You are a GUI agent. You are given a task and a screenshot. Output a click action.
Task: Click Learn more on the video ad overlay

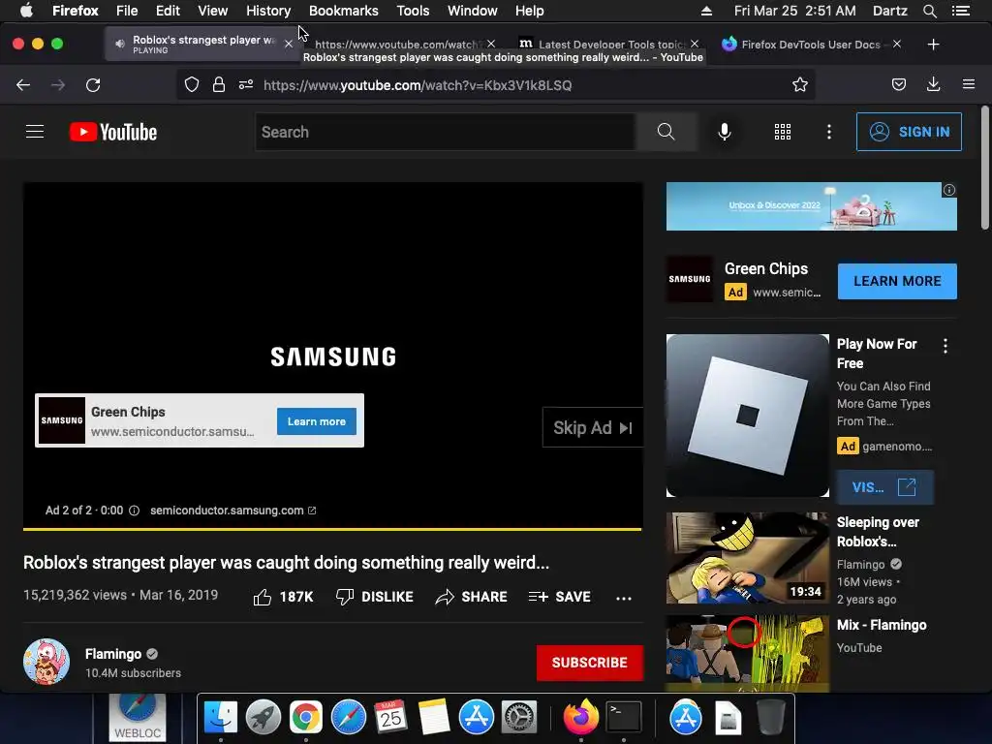point(317,421)
